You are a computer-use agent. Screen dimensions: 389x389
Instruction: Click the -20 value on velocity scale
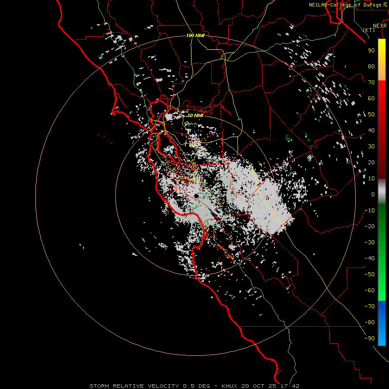[x=370, y=226]
